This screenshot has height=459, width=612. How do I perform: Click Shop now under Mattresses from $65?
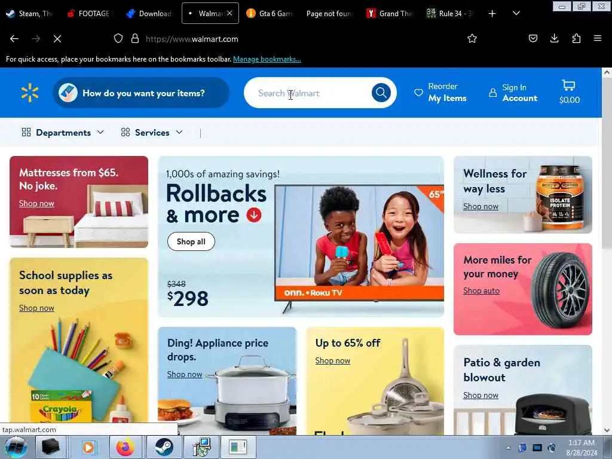click(36, 203)
